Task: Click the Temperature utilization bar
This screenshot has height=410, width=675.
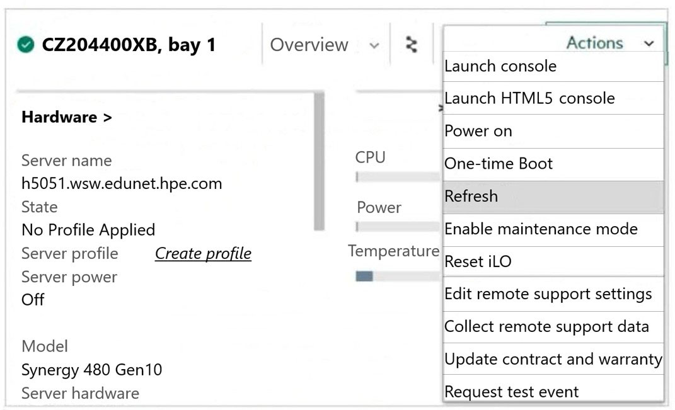Action: 398,276
